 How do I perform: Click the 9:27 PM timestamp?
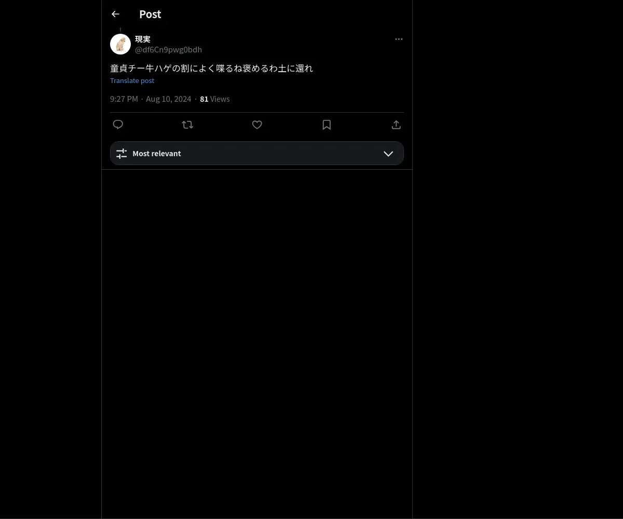click(124, 99)
